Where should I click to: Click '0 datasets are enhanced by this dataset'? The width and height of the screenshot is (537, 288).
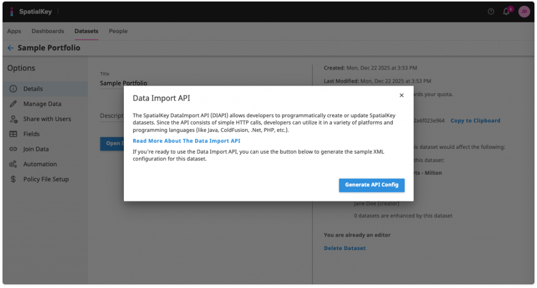click(403, 216)
